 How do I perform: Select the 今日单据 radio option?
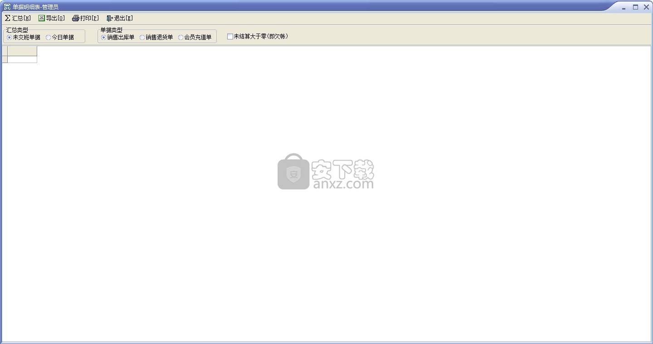pyautogui.click(x=60, y=37)
